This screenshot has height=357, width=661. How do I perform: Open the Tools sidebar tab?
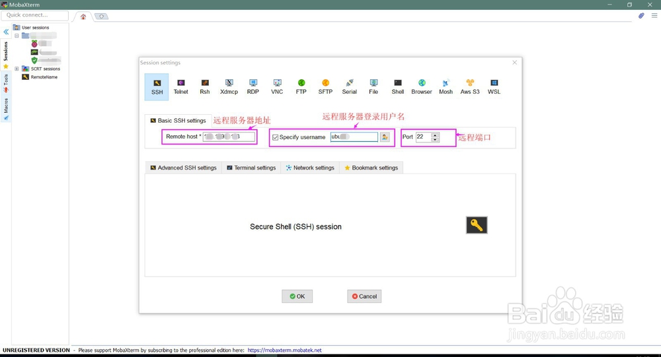point(6,83)
